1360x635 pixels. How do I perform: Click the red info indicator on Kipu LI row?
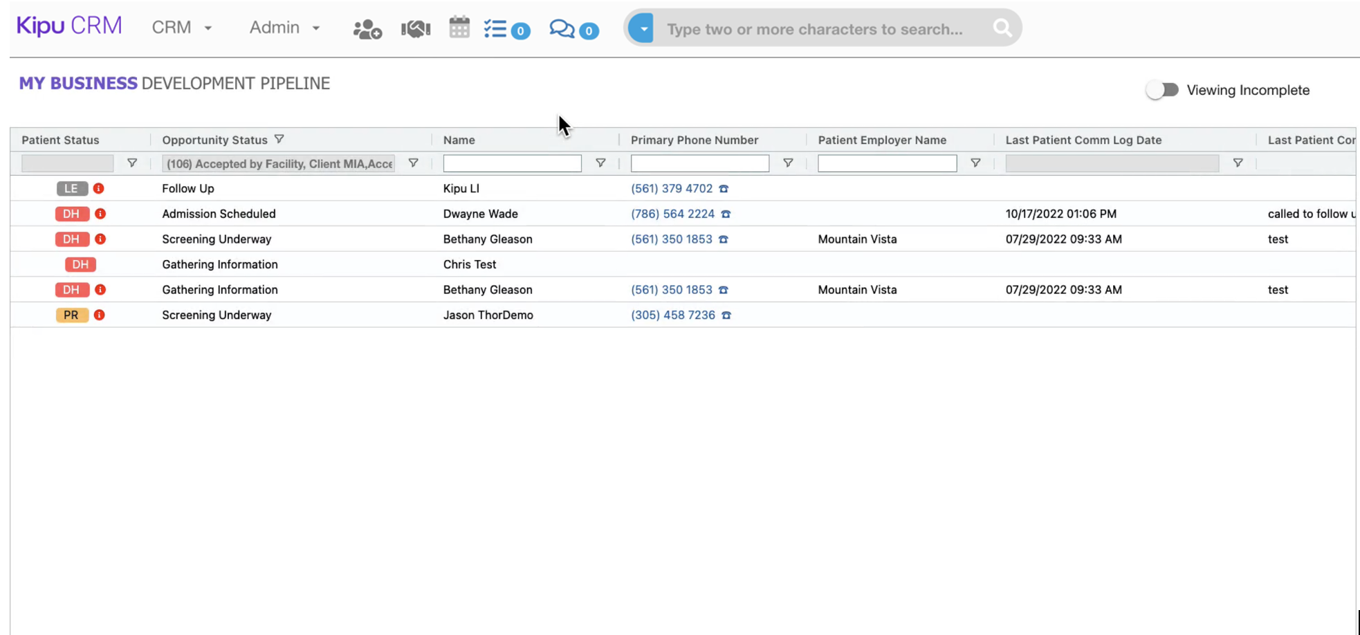(100, 188)
